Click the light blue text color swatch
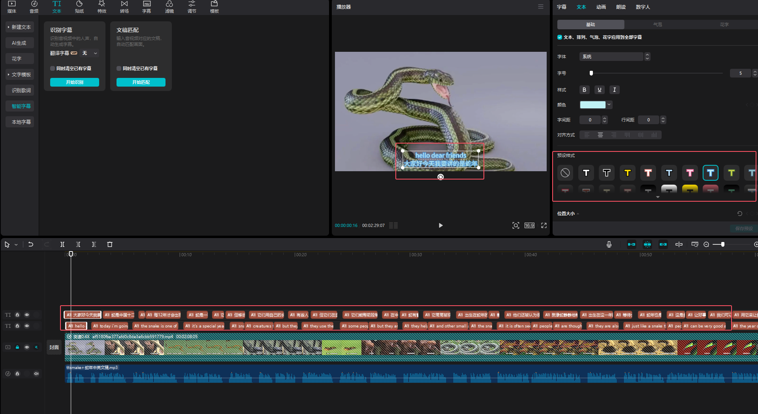758x414 pixels. (592, 105)
